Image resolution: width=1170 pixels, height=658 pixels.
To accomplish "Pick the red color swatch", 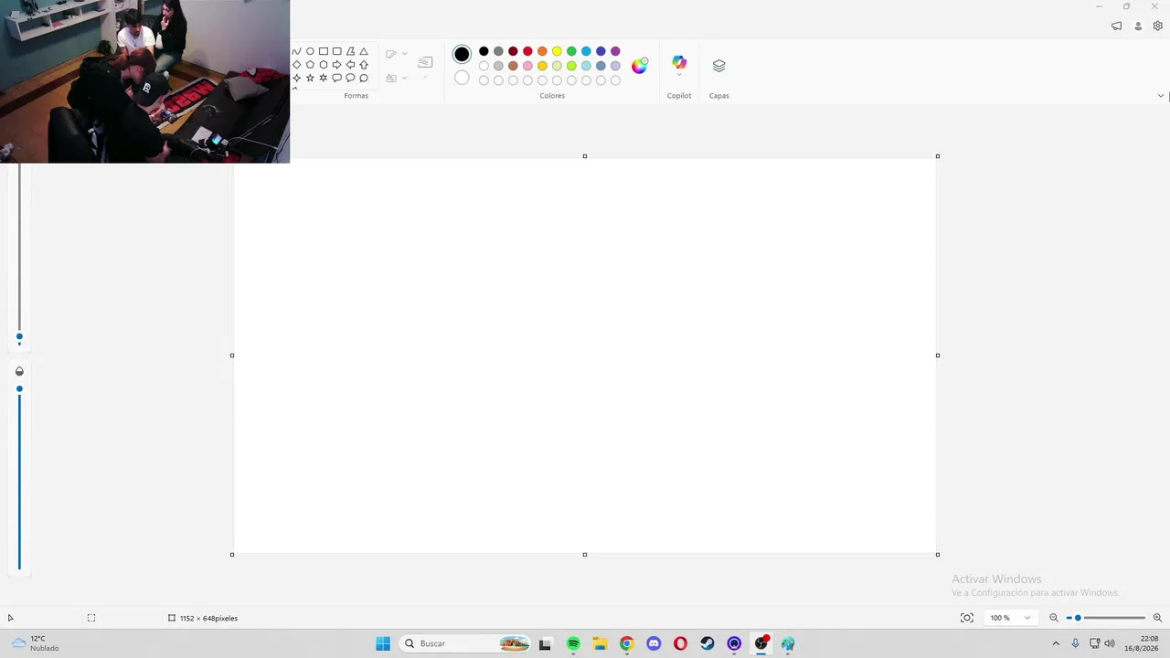I will point(527,51).
